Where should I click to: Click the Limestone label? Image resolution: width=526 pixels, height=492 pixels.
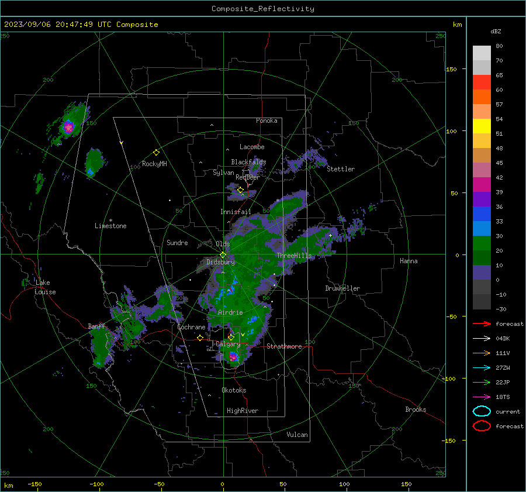110,226
